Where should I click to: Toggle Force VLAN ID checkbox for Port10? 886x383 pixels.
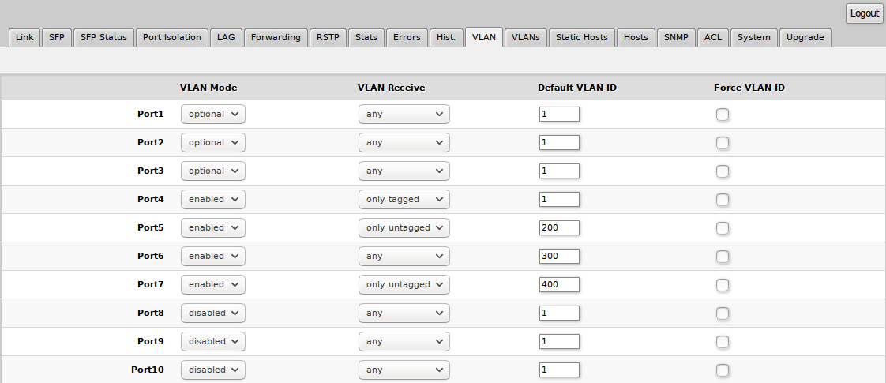click(x=723, y=370)
